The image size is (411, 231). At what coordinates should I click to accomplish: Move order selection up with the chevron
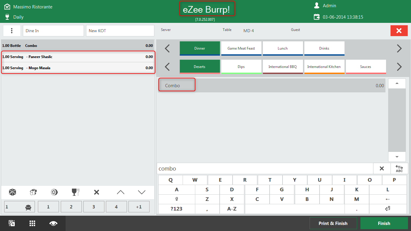[x=120, y=192]
